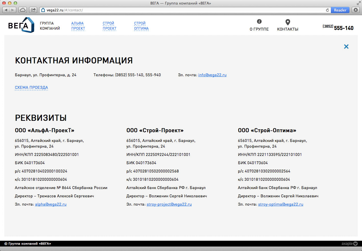Open the АЛЬФА ПРОЕКТ menu item

tap(78, 26)
